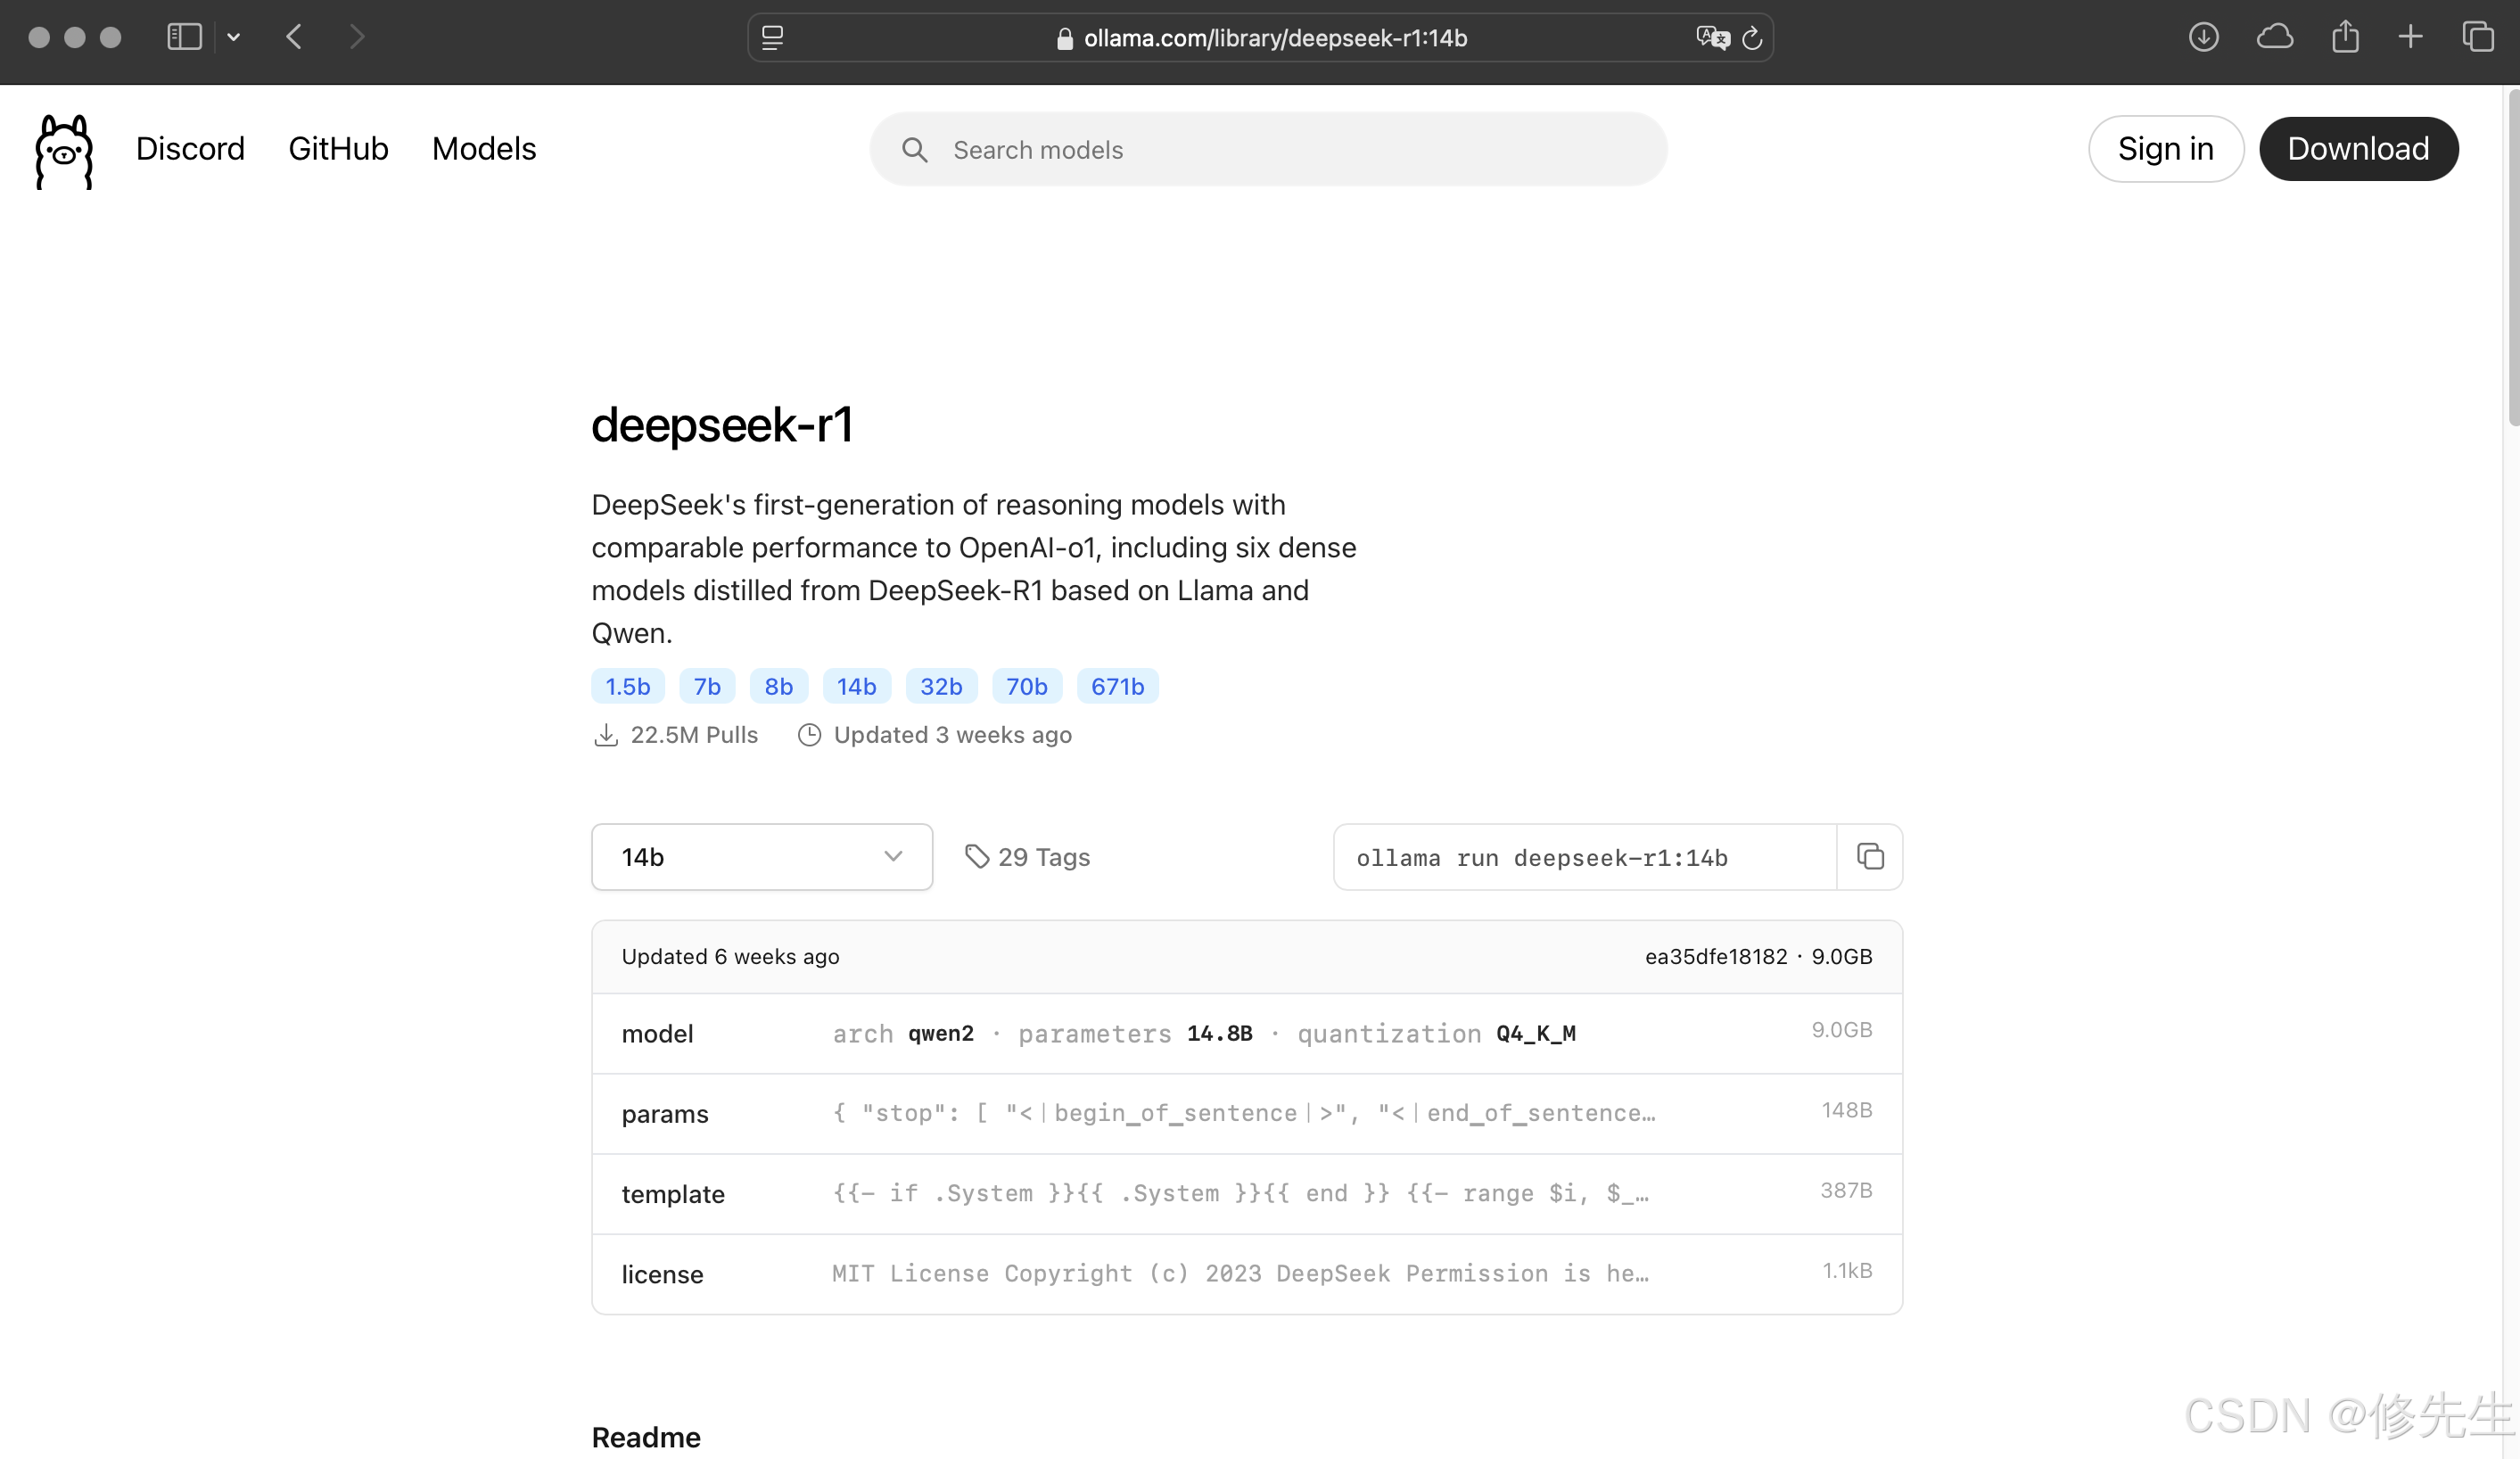Click the iCloud tabs icon
The image size is (2520, 1459).
2275,37
